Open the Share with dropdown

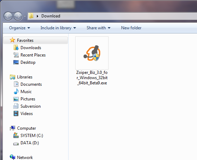(x=98, y=28)
